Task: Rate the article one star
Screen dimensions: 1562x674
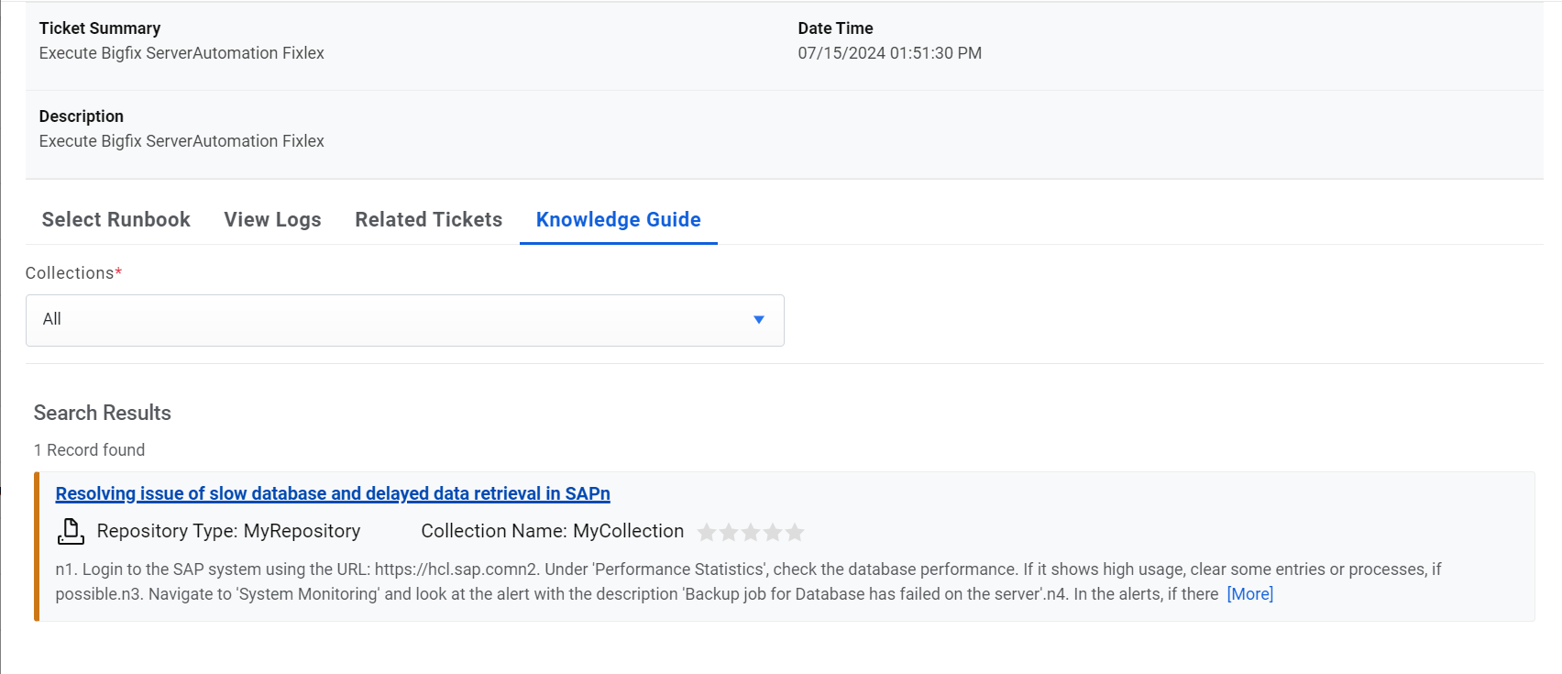Action: [707, 532]
